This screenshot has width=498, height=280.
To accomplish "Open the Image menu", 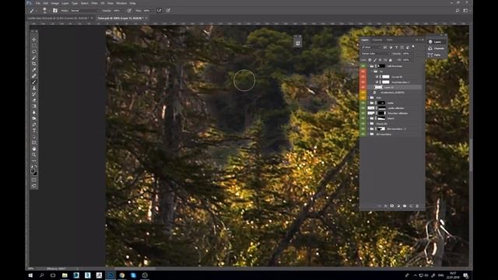I will (55, 3).
